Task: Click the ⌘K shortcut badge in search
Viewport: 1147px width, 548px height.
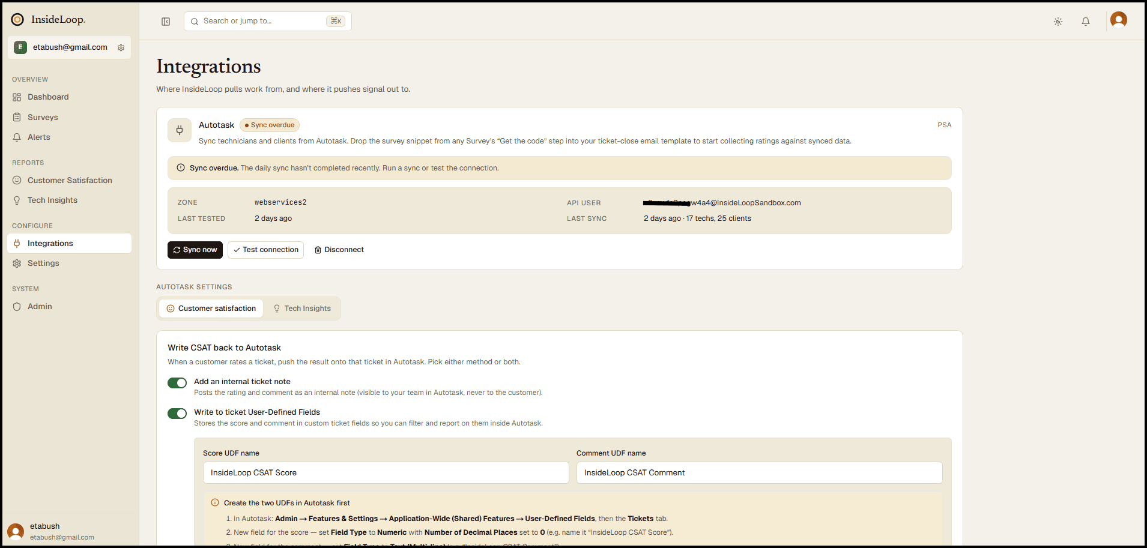Action: pos(336,22)
